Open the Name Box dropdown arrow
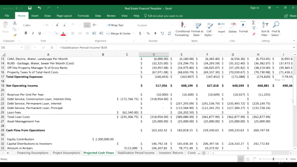Viewport: 297px width, 167px height. 22,47
